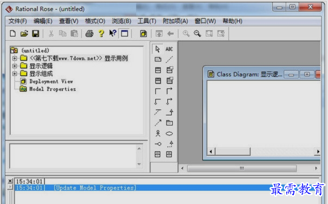This screenshot has height=204, width=328.
Task: Click the grayed-out Copy icon
Action: 62,33
